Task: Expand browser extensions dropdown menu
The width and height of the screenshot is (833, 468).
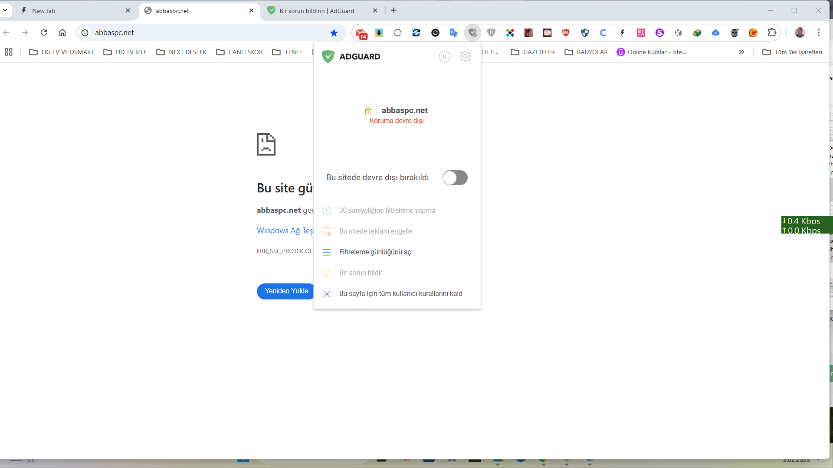Action: (772, 32)
